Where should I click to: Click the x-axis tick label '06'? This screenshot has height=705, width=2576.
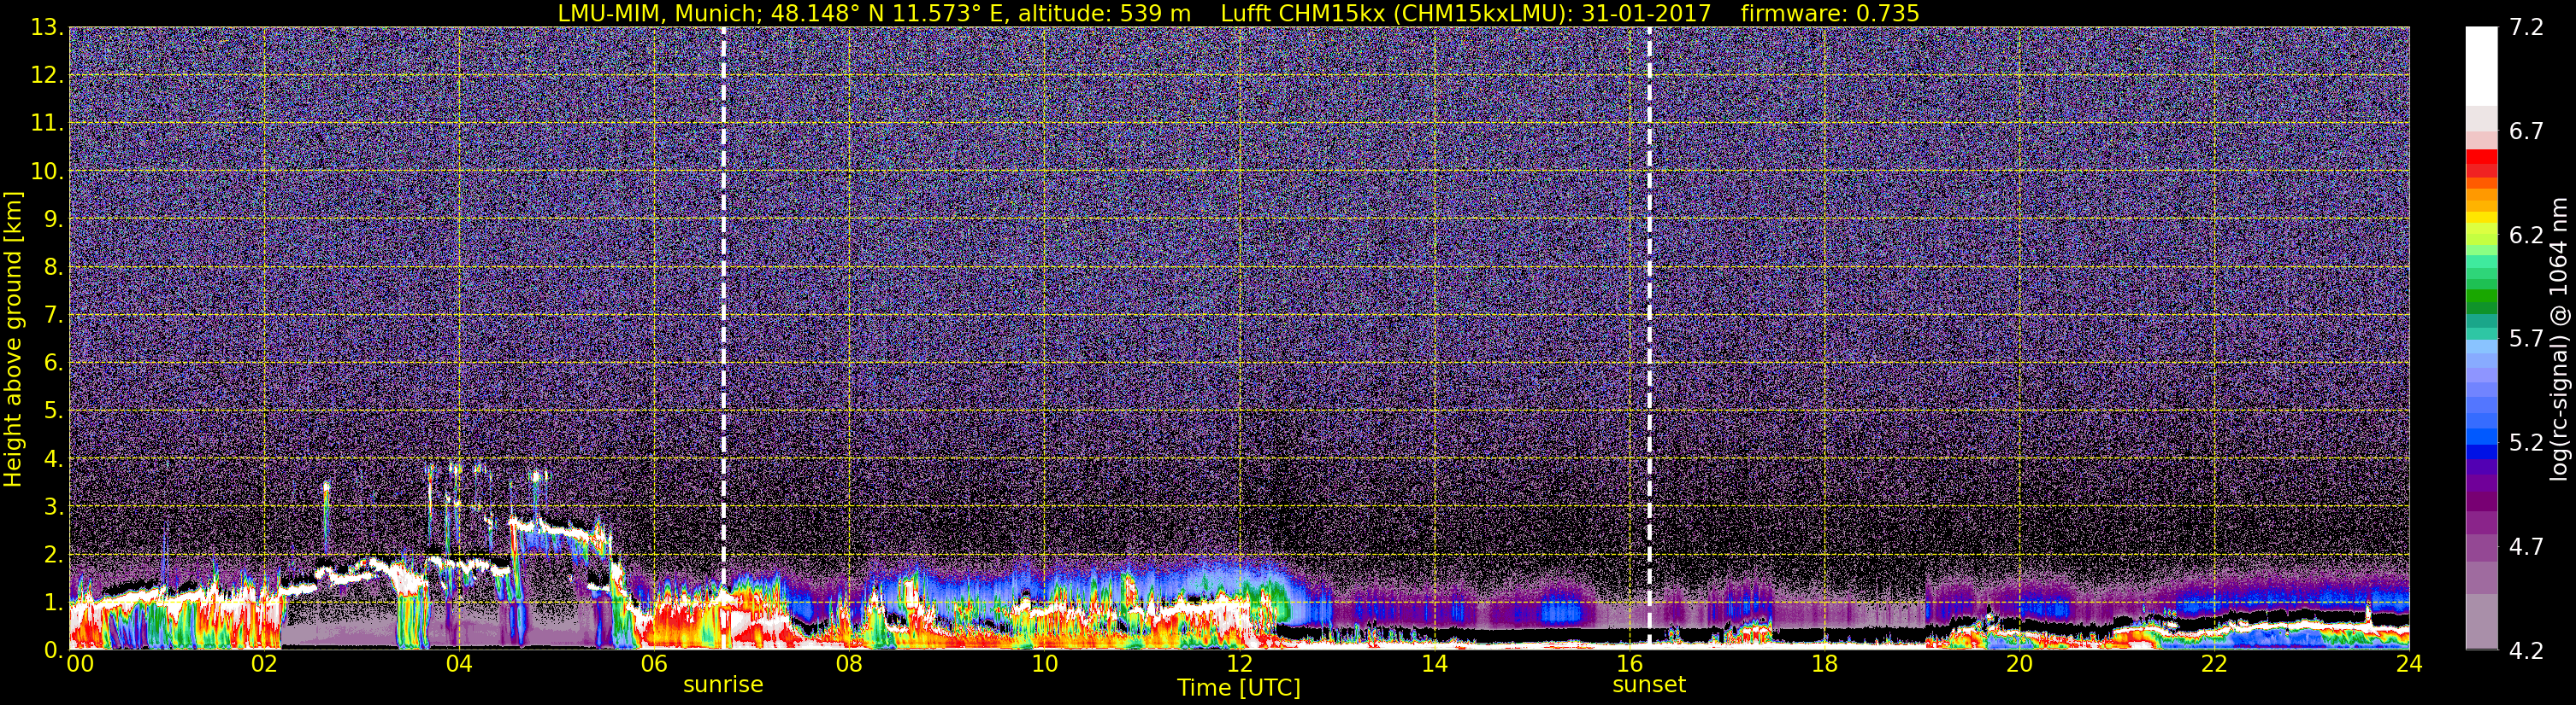654,664
